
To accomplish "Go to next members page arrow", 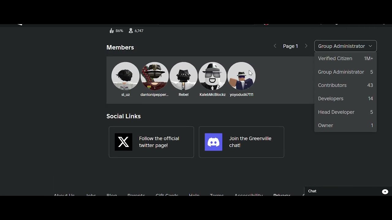I will (306, 46).
